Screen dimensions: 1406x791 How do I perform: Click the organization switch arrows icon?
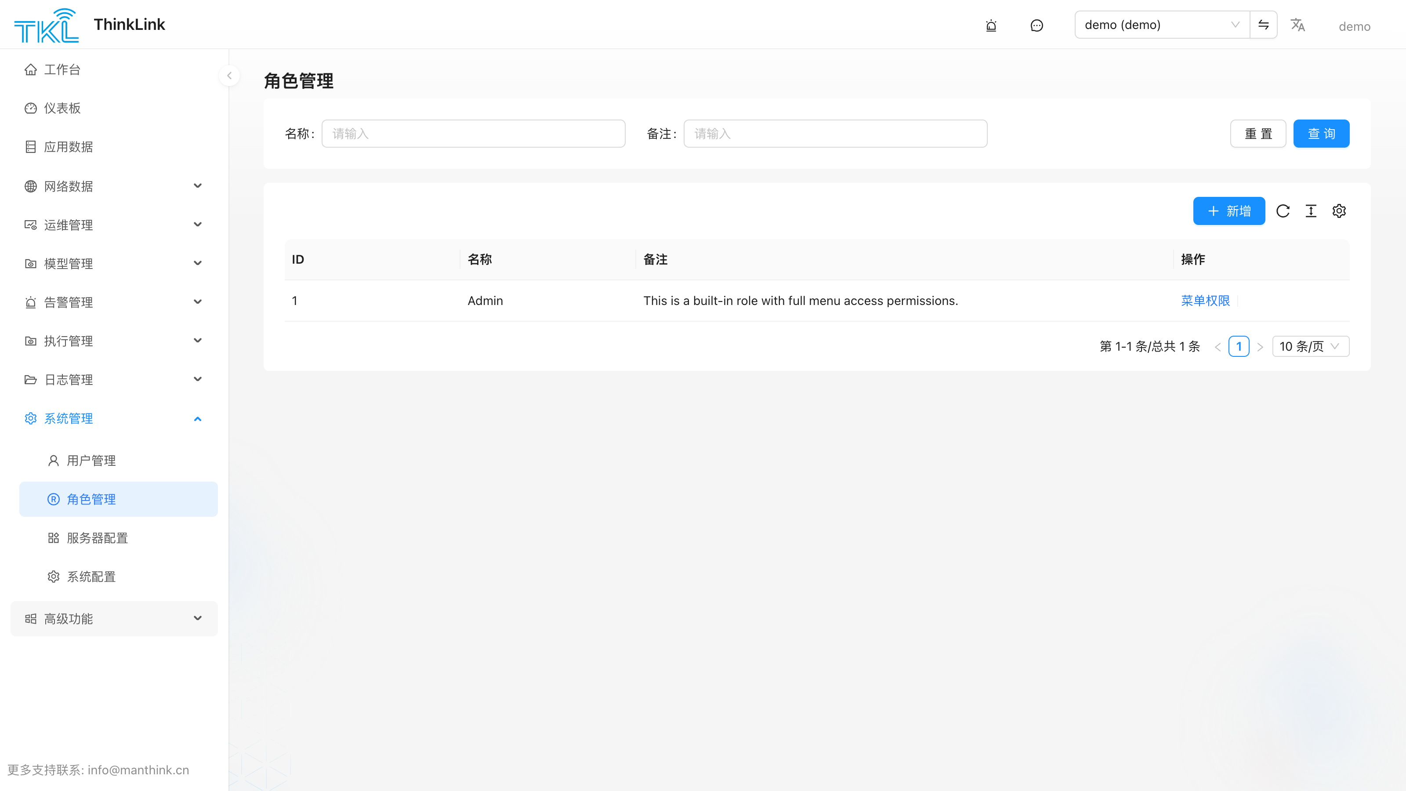coord(1263,25)
